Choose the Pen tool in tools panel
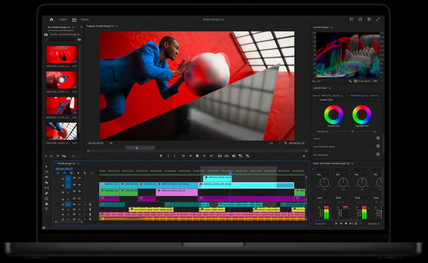Image resolution: width=428 pixels, height=263 pixels. click(x=47, y=193)
